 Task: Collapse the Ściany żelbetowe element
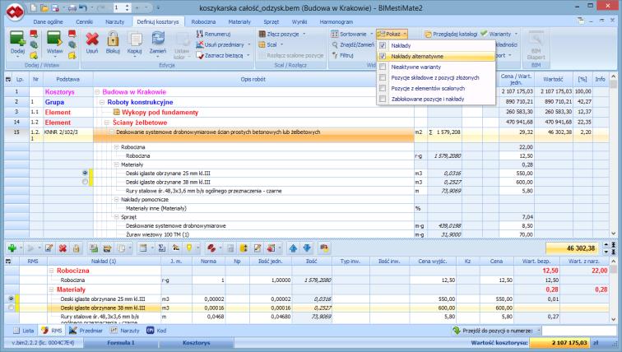pos(107,123)
